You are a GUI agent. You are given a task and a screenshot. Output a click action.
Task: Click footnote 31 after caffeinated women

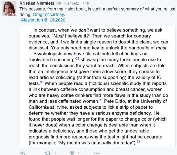pos(101,100)
